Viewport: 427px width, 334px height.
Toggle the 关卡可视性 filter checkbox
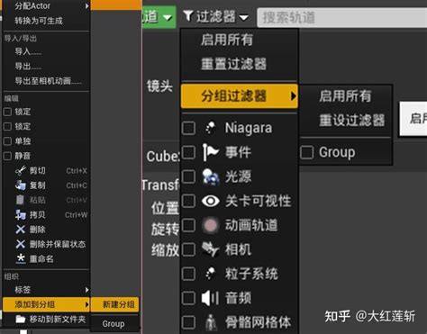(188, 201)
